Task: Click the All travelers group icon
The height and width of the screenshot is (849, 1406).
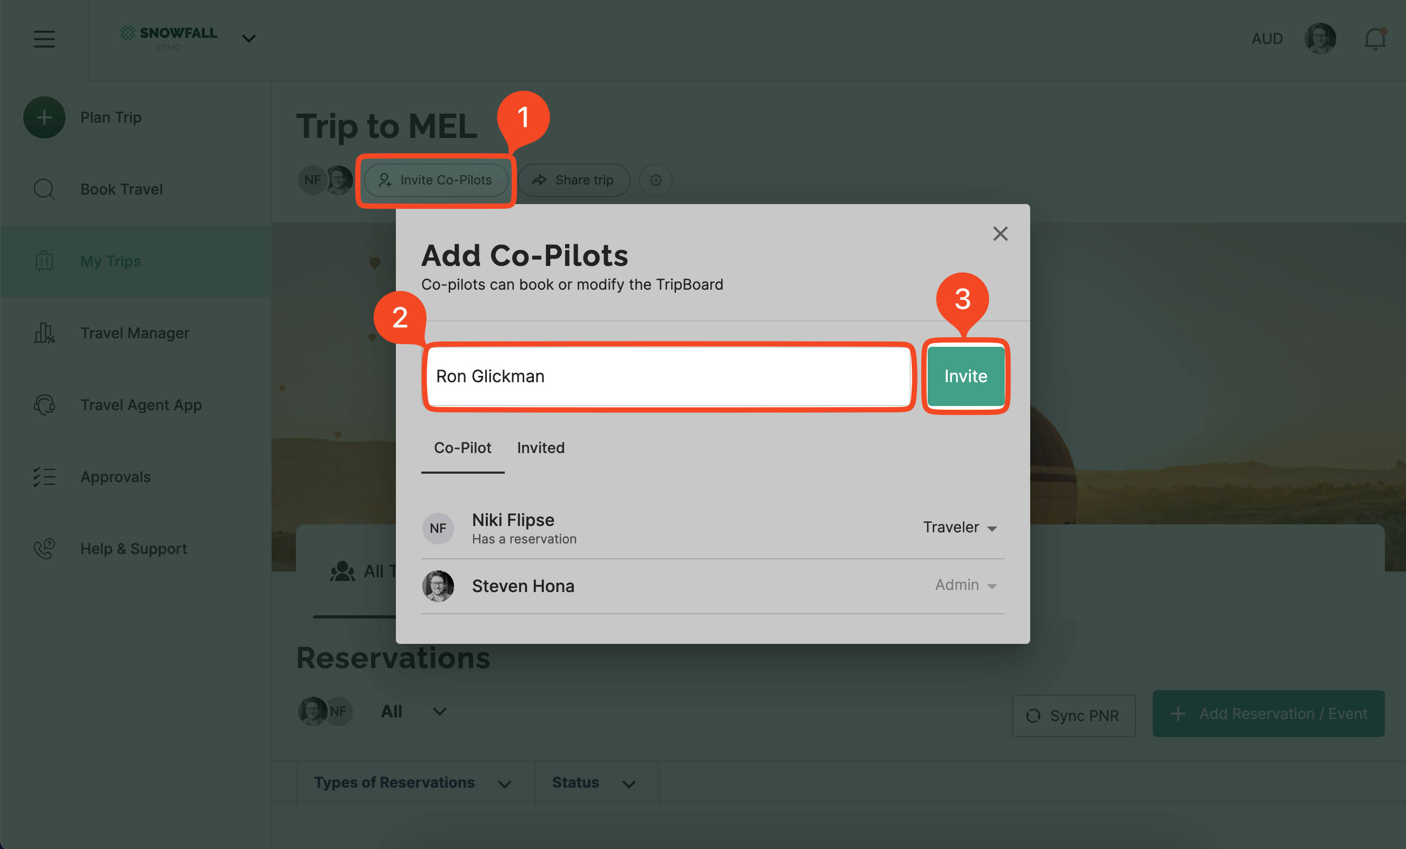Action: coord(342,571)
